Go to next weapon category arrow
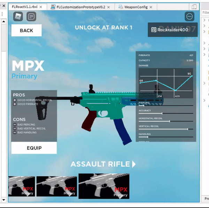The image size is (209, 208). click(x=134, y=164)
